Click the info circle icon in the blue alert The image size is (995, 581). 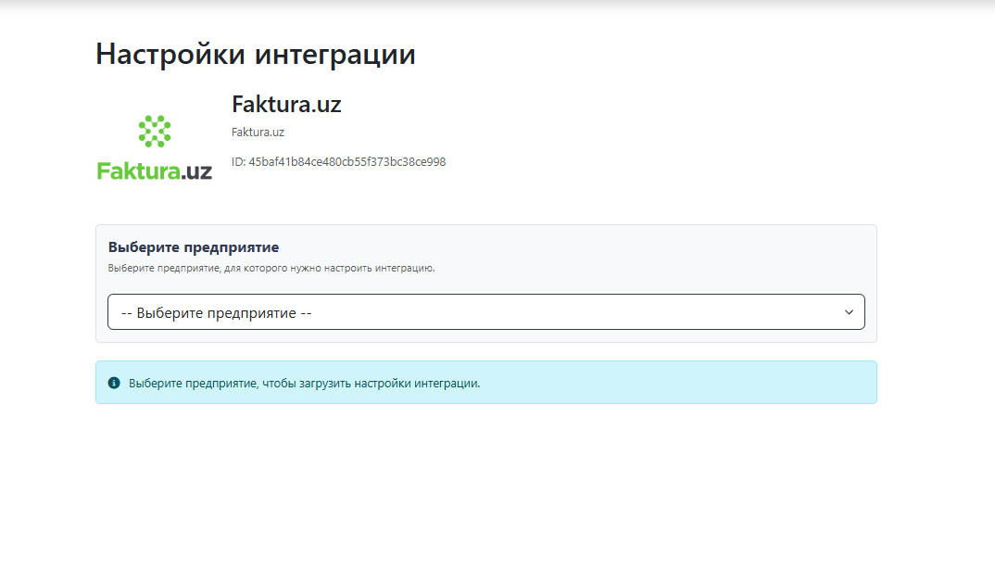114,383
